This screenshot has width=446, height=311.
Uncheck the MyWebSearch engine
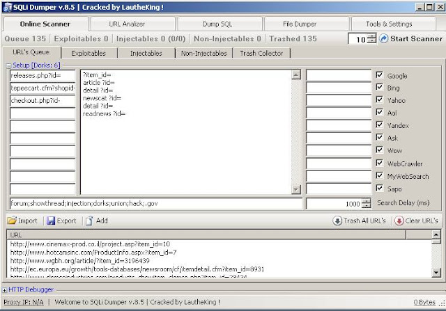click(x=379, y=175)
